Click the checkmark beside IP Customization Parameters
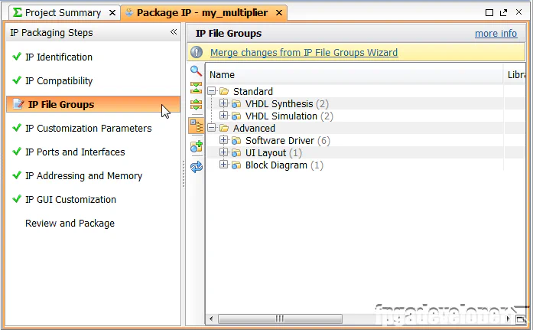The height and width of the screenshot is (330, 533). 17,128
